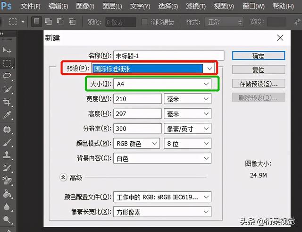
Task: Open the 样式 正常 style dropdown
Action: tap(224, 22)
